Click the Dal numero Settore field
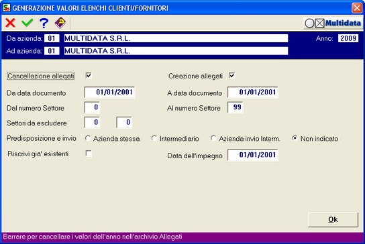 92,107
